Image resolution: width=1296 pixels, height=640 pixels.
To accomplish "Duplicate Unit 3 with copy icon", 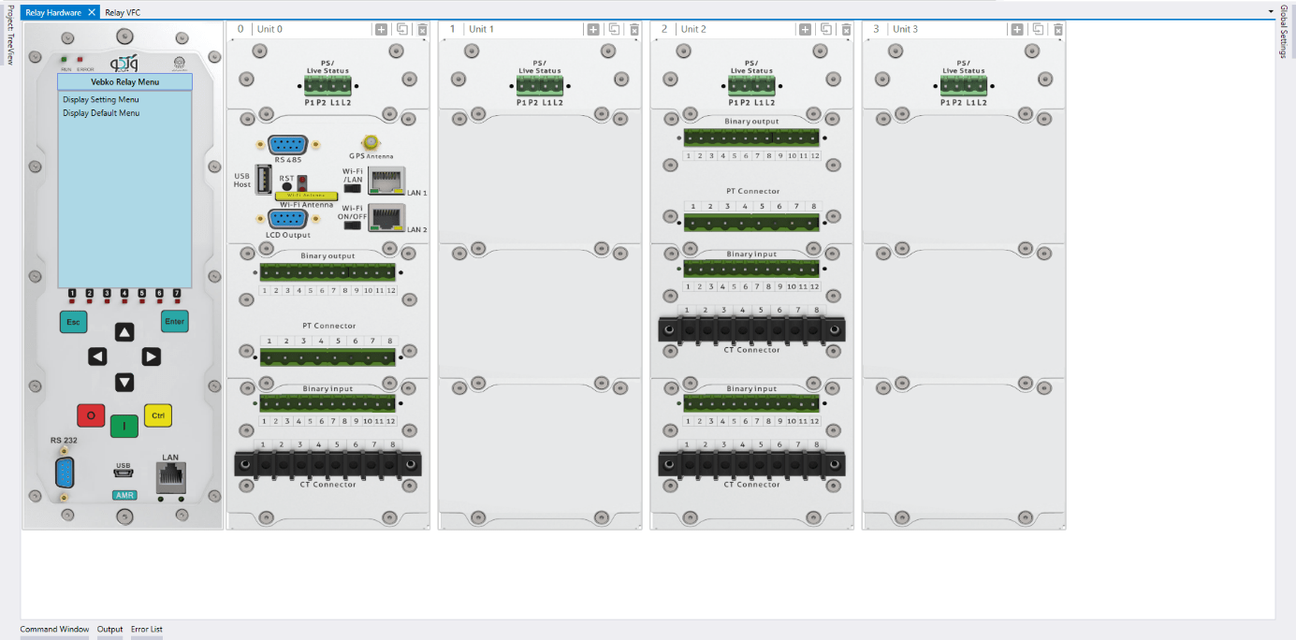I will tap(1038, 29).
